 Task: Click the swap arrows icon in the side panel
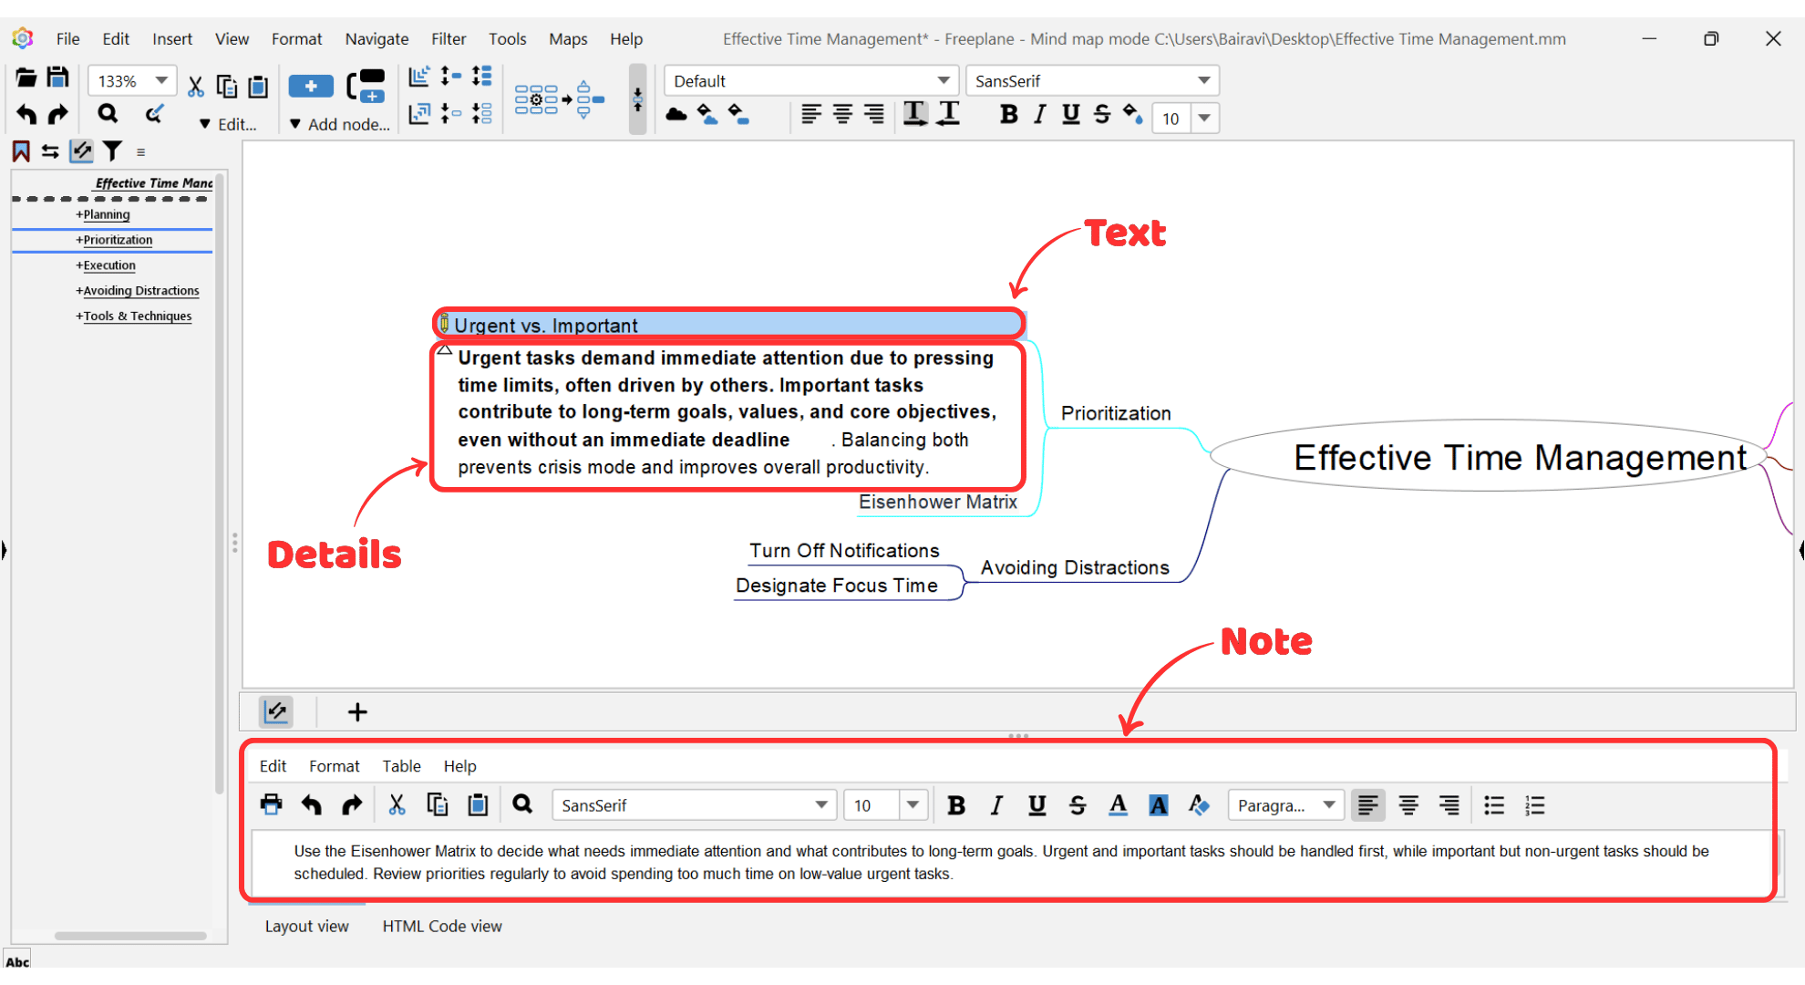50,151
